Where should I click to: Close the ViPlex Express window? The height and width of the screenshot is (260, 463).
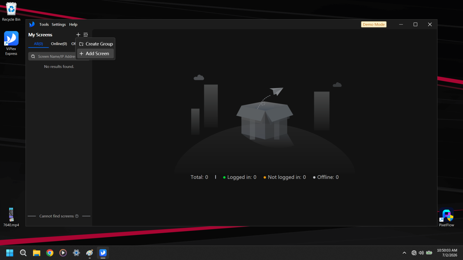(430, 24)
